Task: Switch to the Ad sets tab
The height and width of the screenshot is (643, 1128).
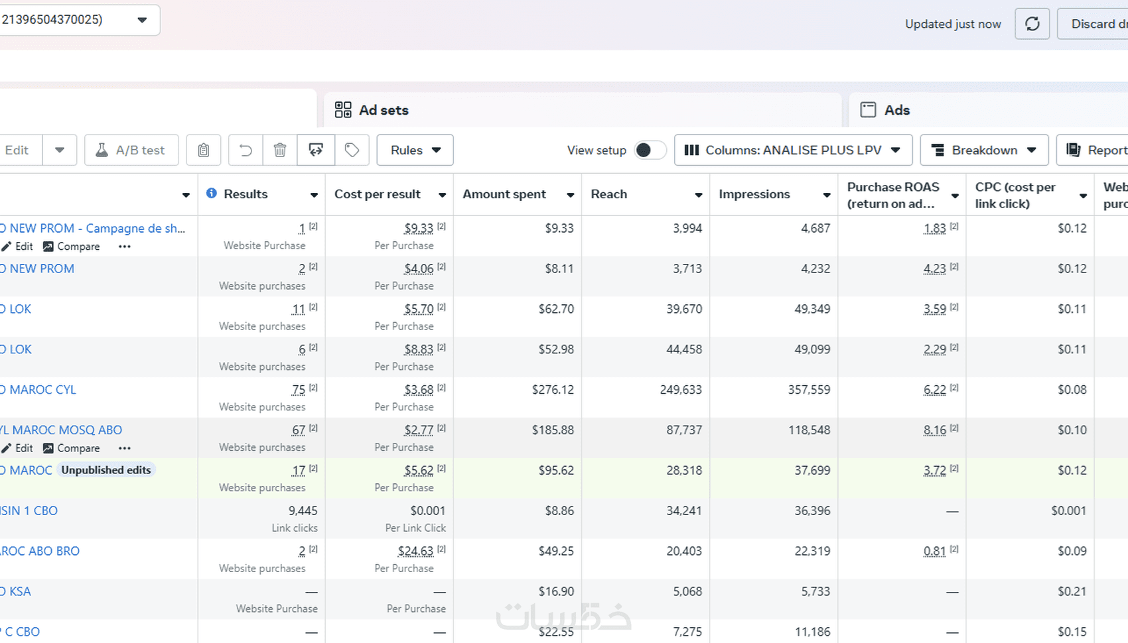Action: [x=372, y=110]
